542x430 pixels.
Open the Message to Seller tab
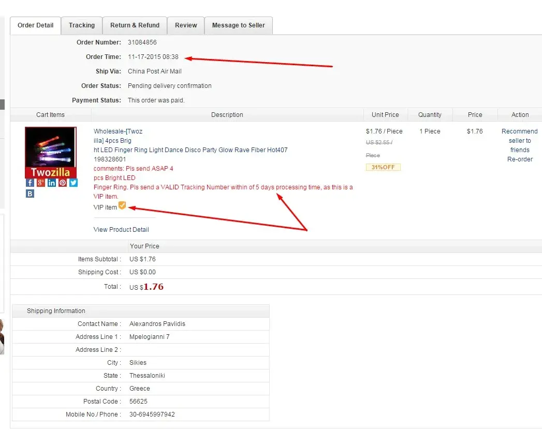pos(238,25)
